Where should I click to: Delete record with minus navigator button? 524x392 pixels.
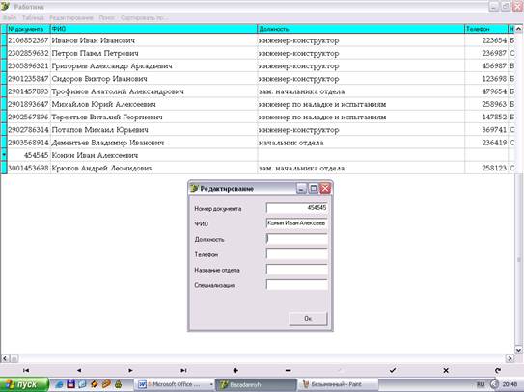coord(289,370)
